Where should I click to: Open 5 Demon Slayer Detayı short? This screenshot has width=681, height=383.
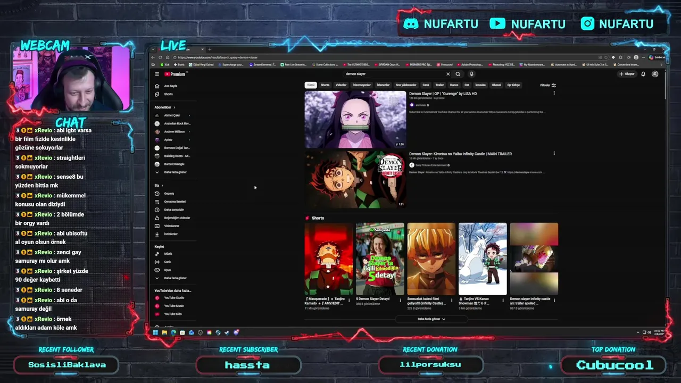tap(380, 259)
